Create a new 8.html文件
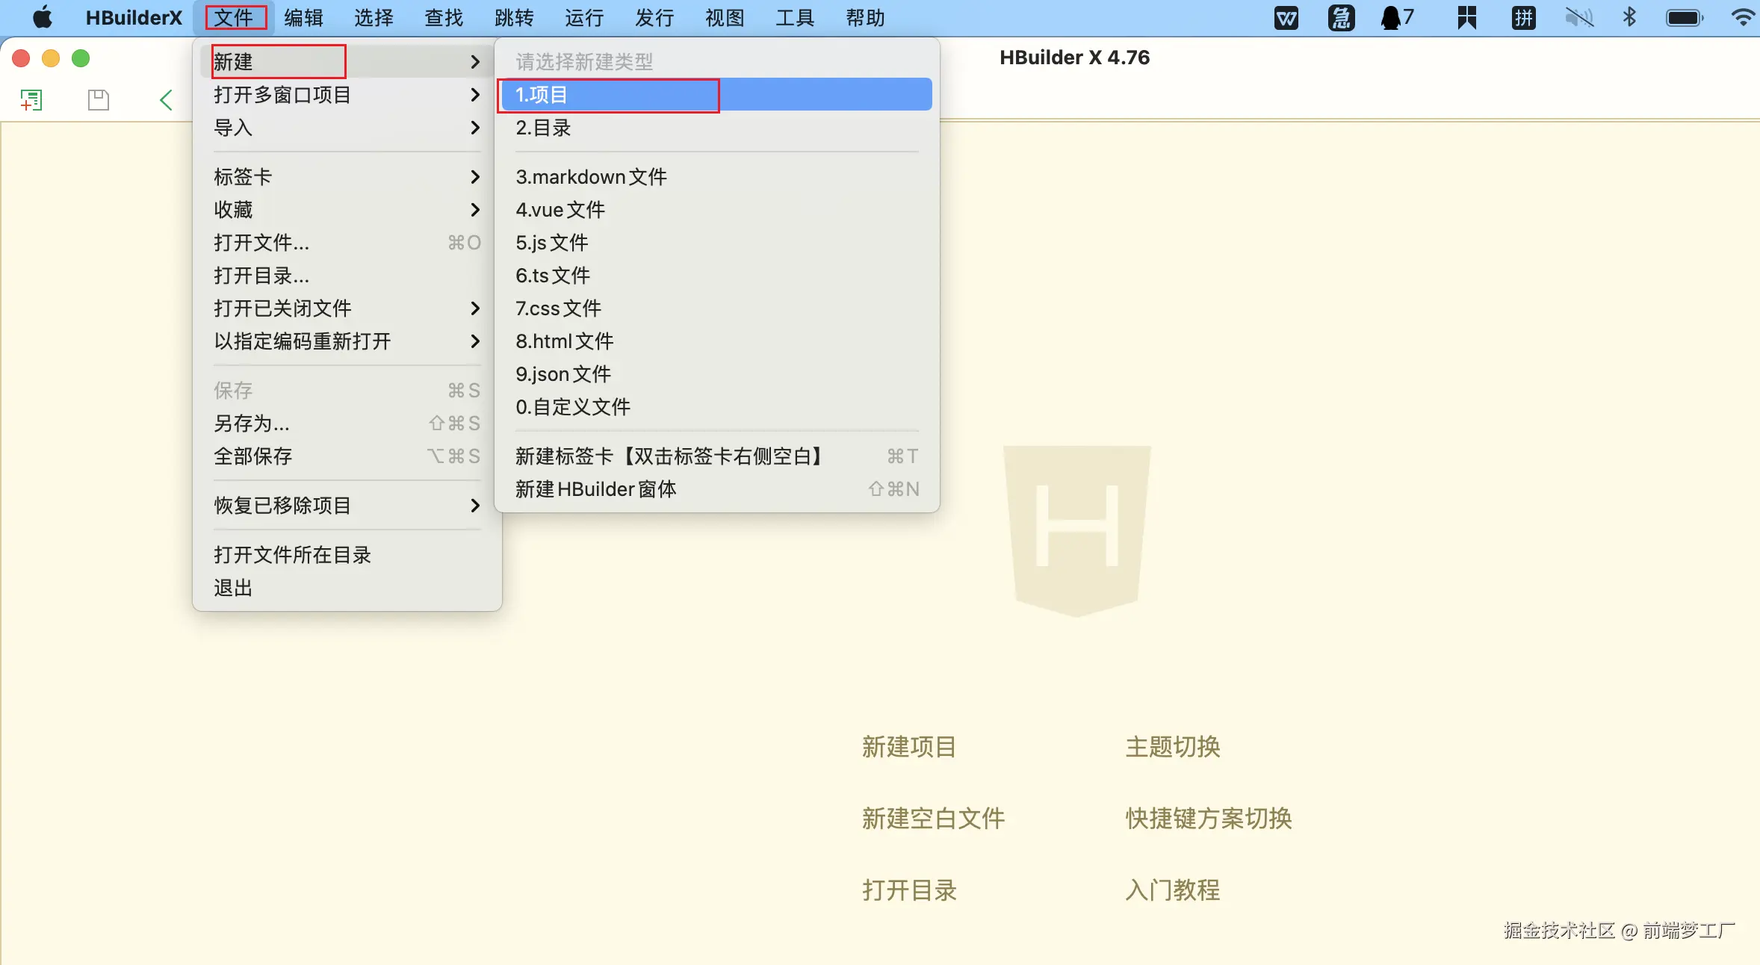This screenshot has height=965, width=1760. pyautogui.click(x=717, y=341)
